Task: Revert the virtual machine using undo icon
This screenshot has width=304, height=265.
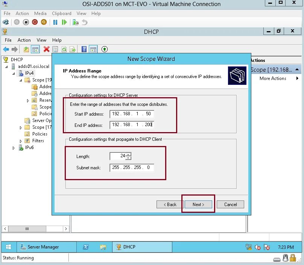Action: [x=85, y=22]
